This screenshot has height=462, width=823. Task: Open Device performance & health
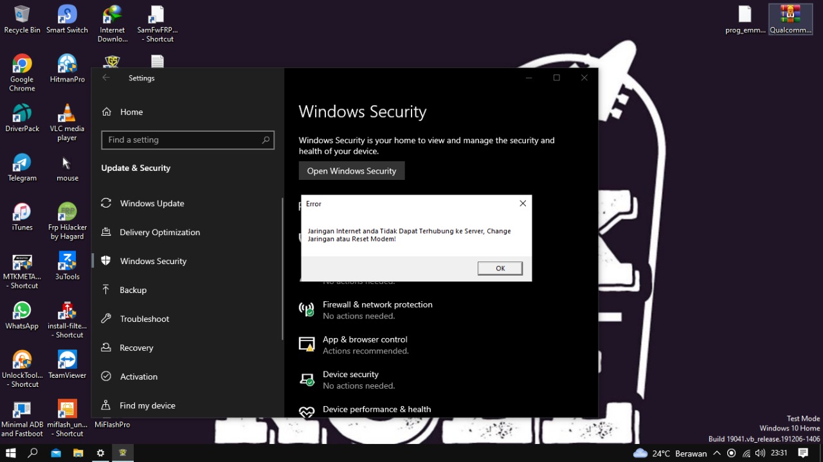[x=377, y=409]
